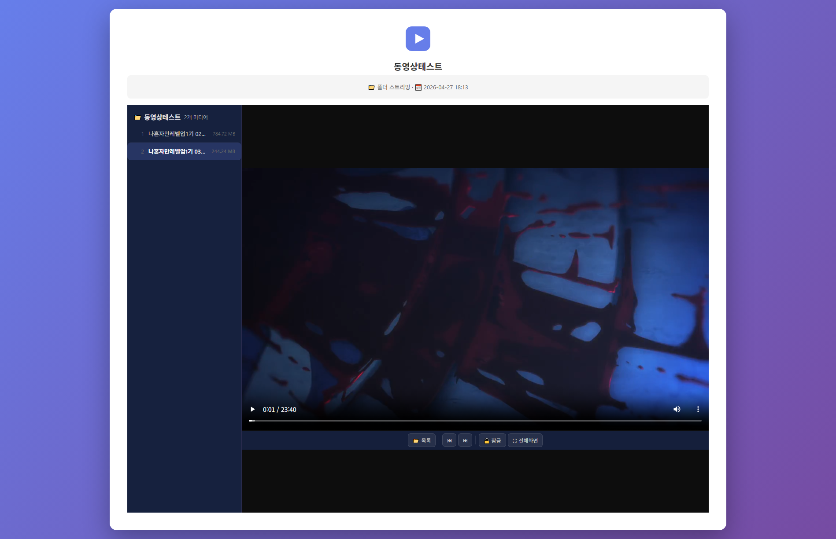Select the first playlist item ending in 02
836x539 pixels.
point(177,134)
